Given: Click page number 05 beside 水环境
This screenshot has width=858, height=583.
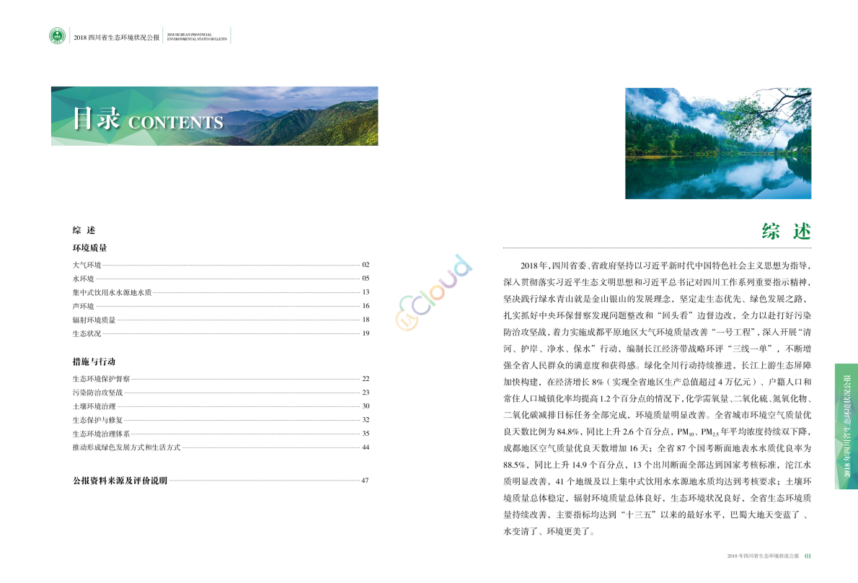Looking at the screenshot, I should coord(366,279).
